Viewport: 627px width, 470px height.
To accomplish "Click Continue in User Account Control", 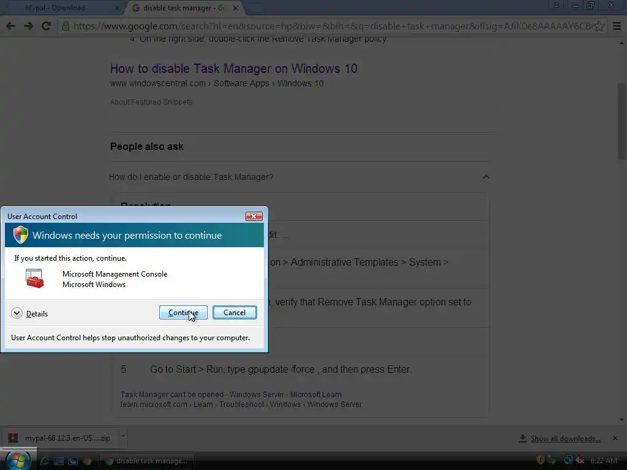I will point(183,313).
